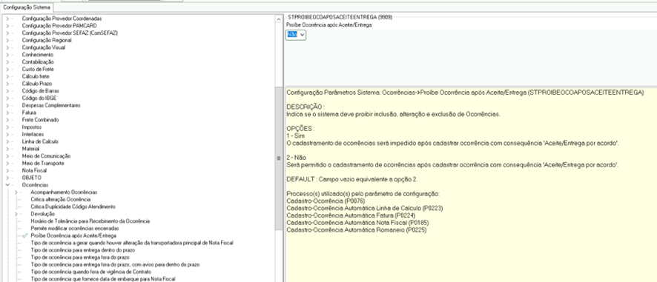Click the tree panel vertical scrollbar thumb

coord(279,159)
